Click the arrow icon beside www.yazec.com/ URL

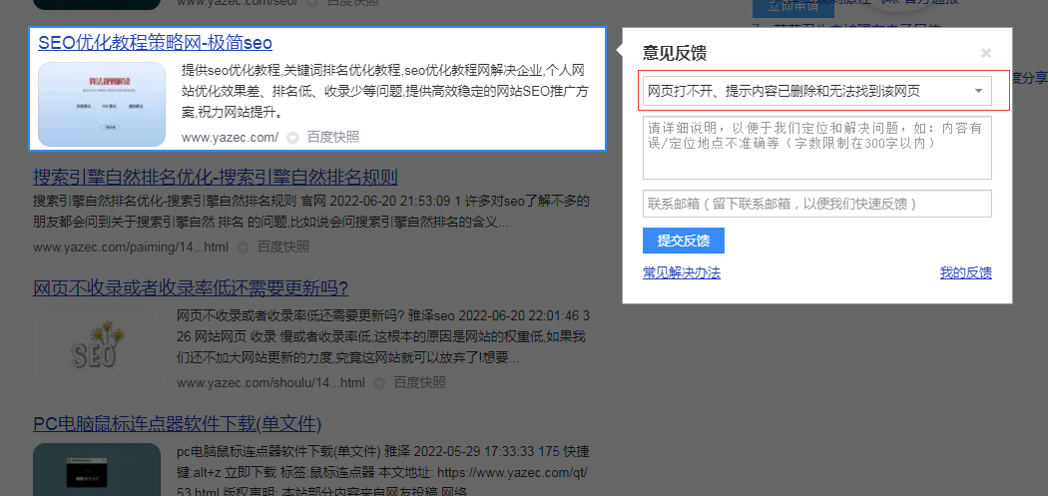point(292,138)
